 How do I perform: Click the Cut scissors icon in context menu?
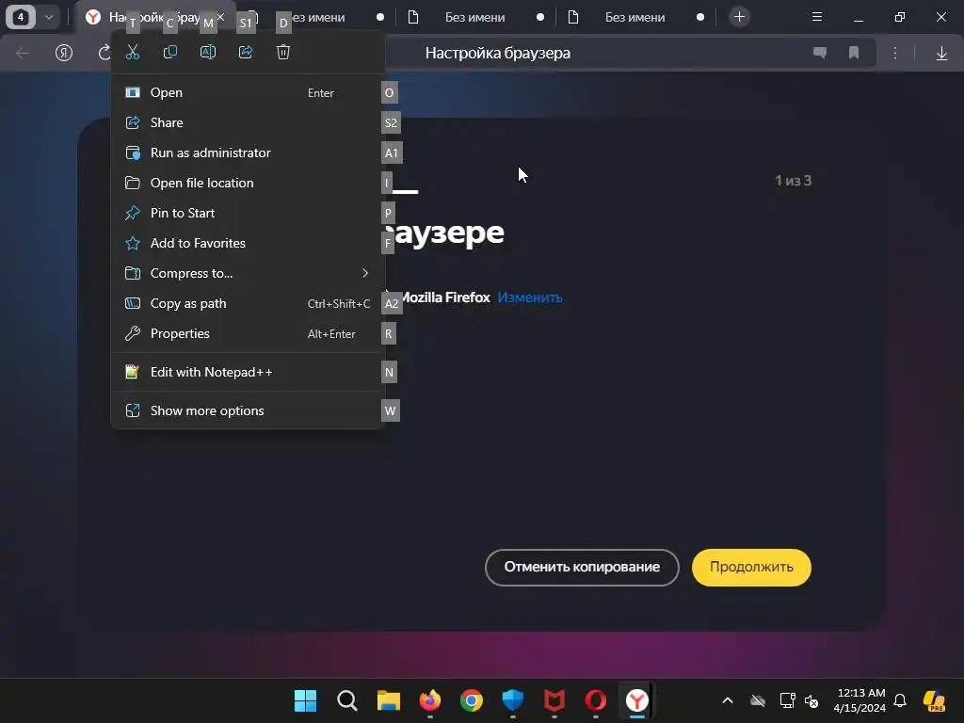[x=133, y=53]
